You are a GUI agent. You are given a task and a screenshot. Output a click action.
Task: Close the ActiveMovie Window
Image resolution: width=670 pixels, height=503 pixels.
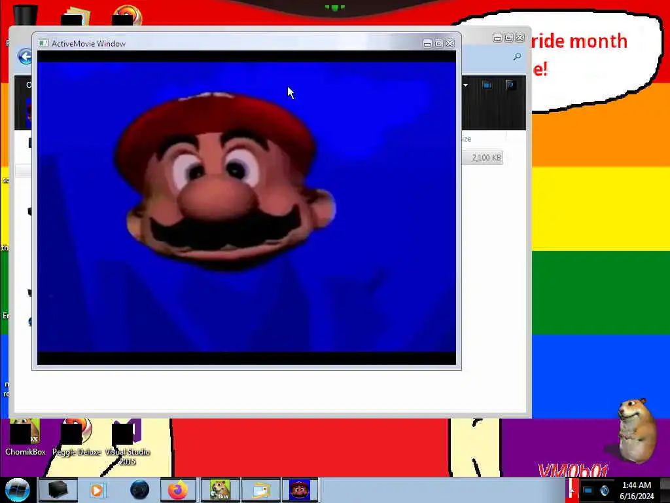tap(450, 44)
